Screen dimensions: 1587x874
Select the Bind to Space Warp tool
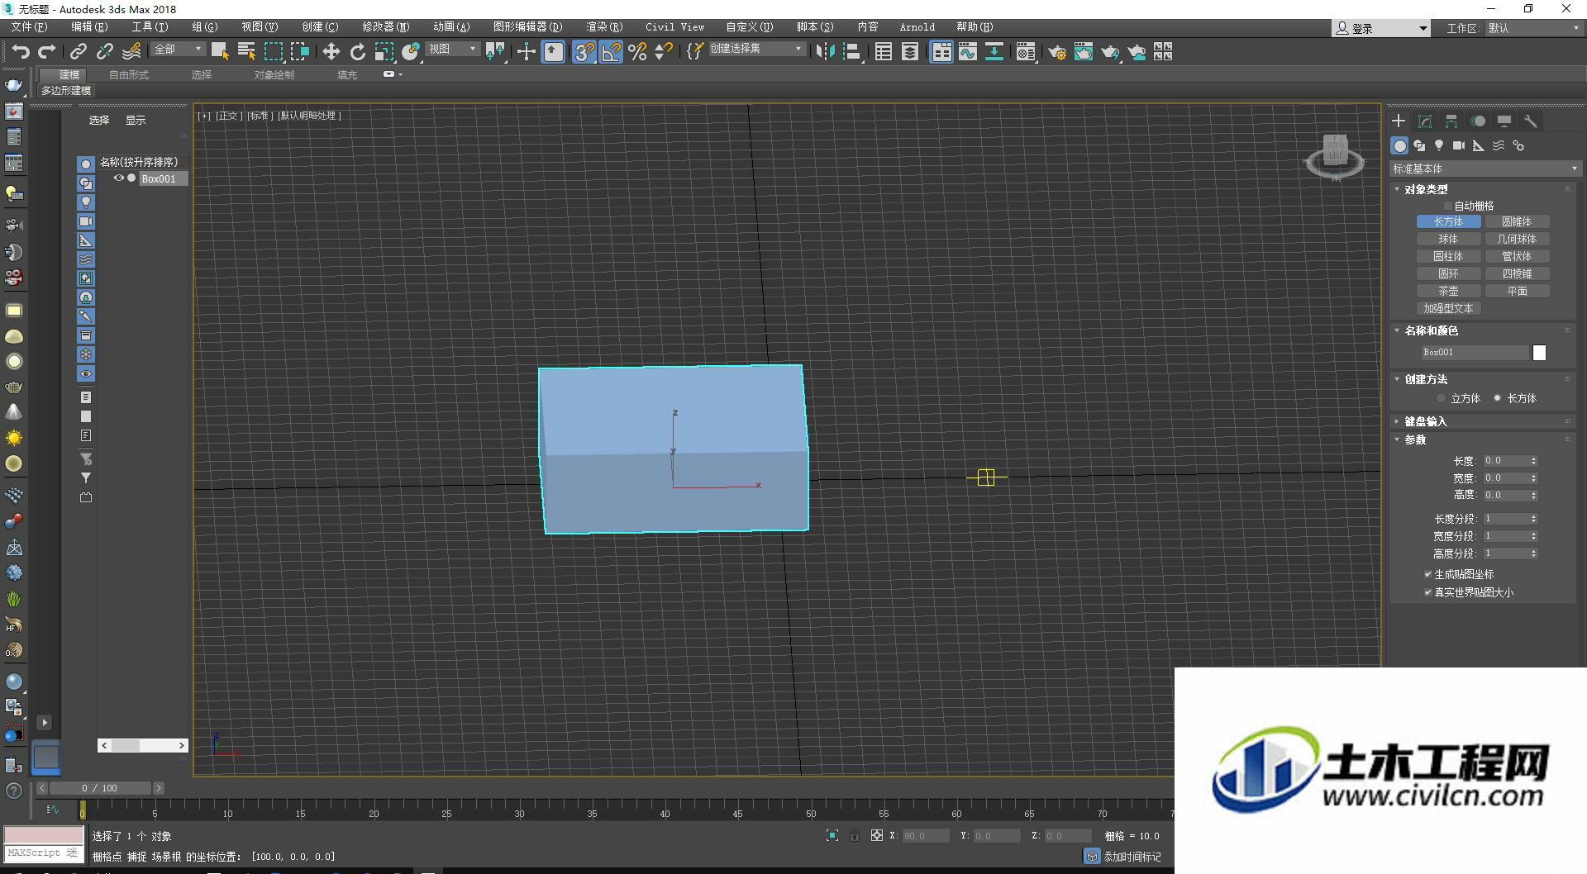pyautogui.click(x=131, y=52)
